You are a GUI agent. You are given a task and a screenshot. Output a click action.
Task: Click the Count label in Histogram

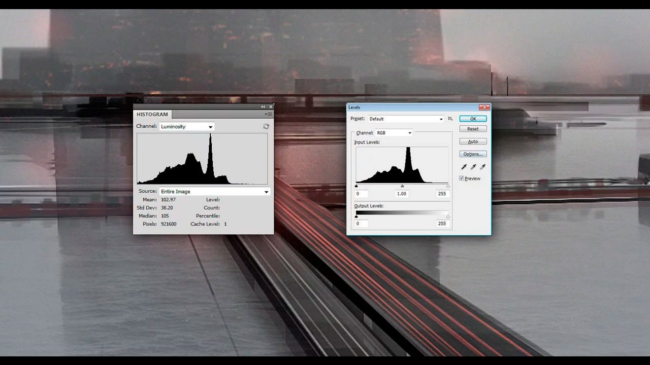tap(212, 208)
